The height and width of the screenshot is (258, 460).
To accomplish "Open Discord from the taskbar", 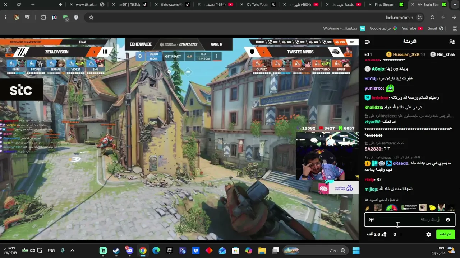I will (x=129, y=250).
